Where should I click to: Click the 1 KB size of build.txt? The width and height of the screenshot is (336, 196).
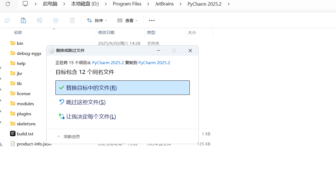(206, 134)
